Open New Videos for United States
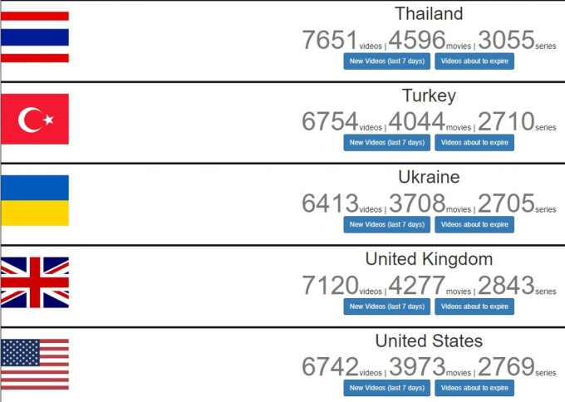 [386, 388]
